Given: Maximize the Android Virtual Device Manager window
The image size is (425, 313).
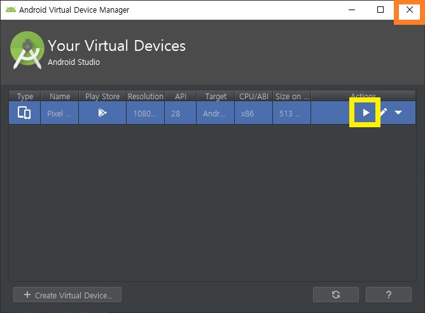Looking at the screenshot, I should click(x=380, y=10).
